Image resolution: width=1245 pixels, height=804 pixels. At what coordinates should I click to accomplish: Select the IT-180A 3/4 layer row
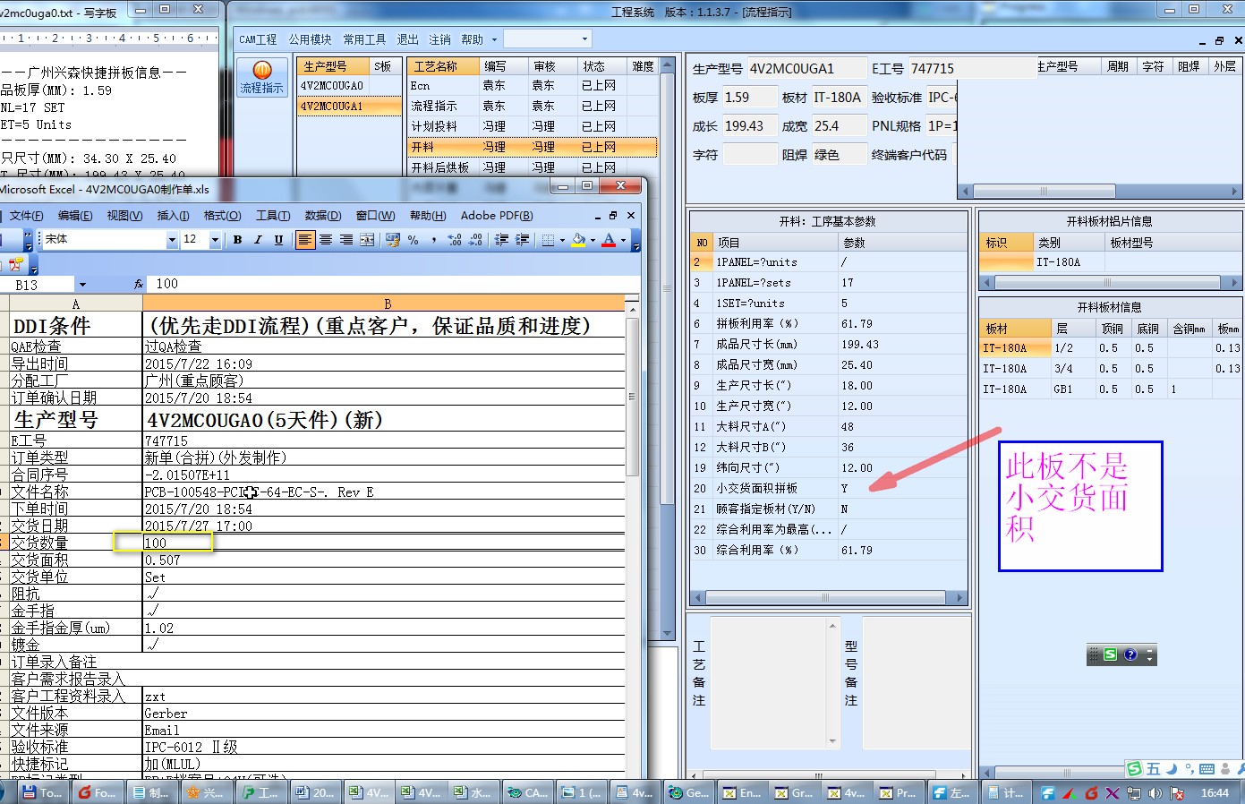(x=1110, y=369)
